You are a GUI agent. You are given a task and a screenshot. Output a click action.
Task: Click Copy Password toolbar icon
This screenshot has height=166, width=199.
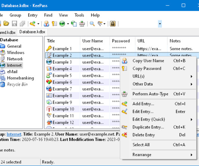coord(54,24)
